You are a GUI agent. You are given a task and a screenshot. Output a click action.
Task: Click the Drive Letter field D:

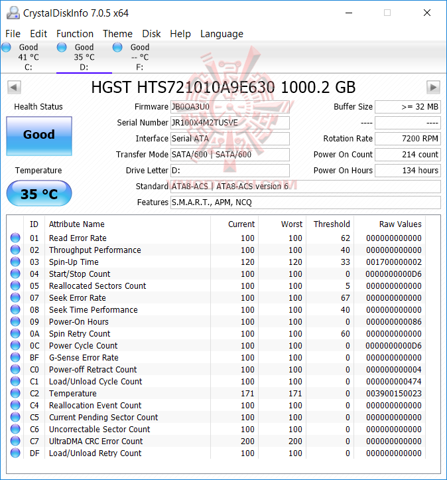pyautogui.click(x=230, y=170)
